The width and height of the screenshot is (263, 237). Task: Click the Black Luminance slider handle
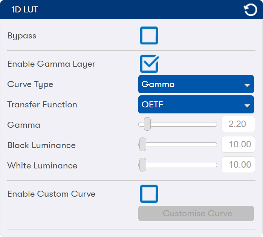(142, 144)
